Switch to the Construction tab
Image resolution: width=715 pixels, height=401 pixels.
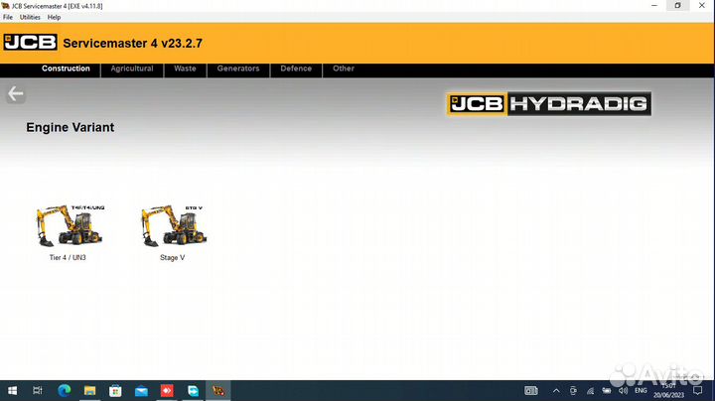(66, 68)
